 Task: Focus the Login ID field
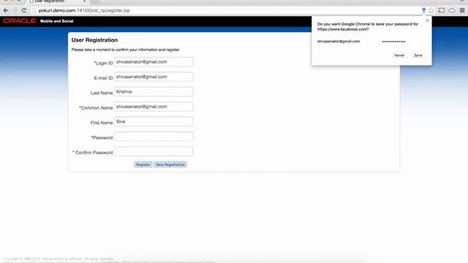pyautogui.click(x=154, y=62)
